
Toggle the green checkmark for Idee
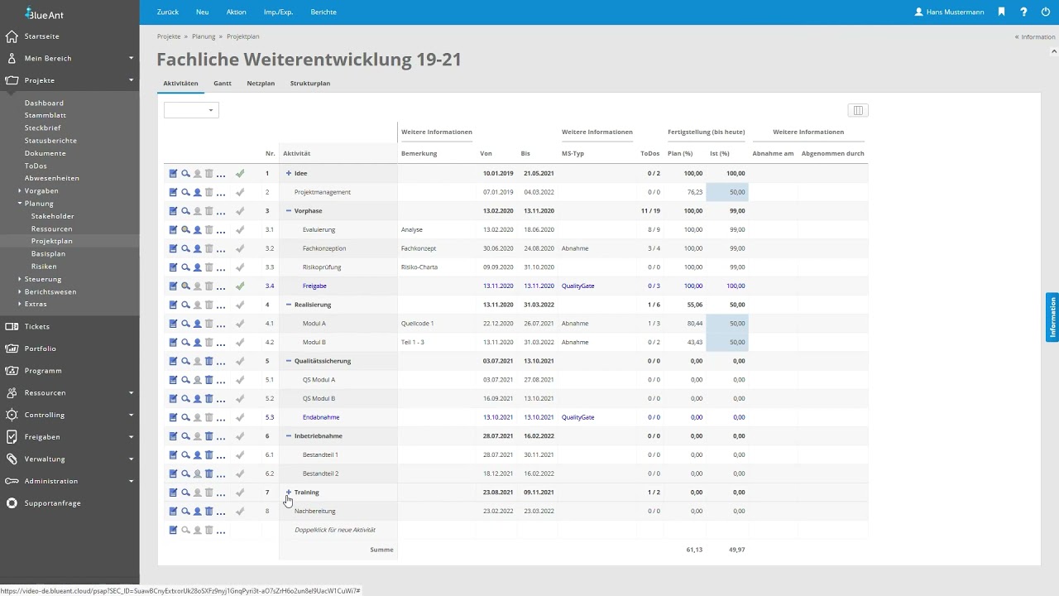(240, 174)
